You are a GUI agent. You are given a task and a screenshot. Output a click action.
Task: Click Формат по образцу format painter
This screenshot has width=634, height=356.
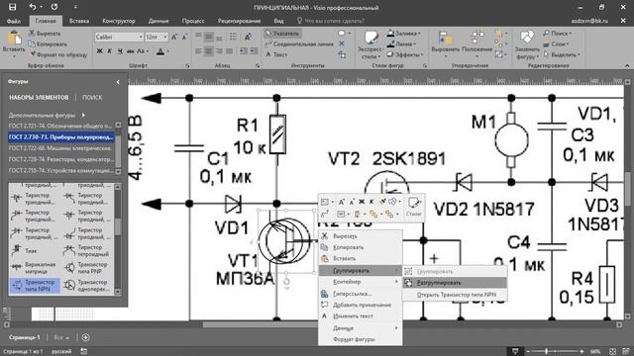57,54
